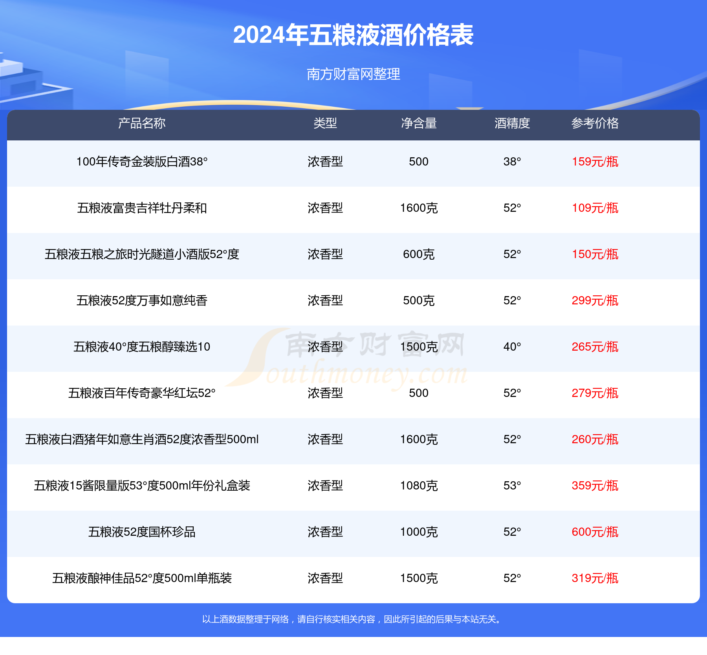
Task: Click alcohol value 53° in the table
Action: pos(512,486)
